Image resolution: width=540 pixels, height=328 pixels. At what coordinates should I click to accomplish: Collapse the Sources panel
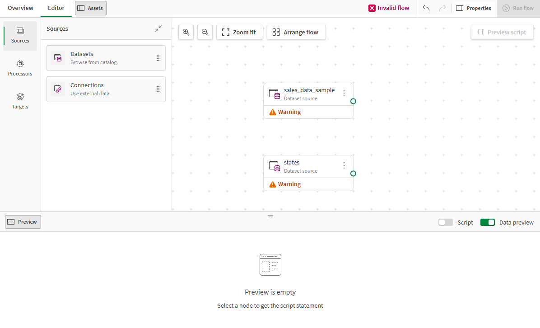158,28
